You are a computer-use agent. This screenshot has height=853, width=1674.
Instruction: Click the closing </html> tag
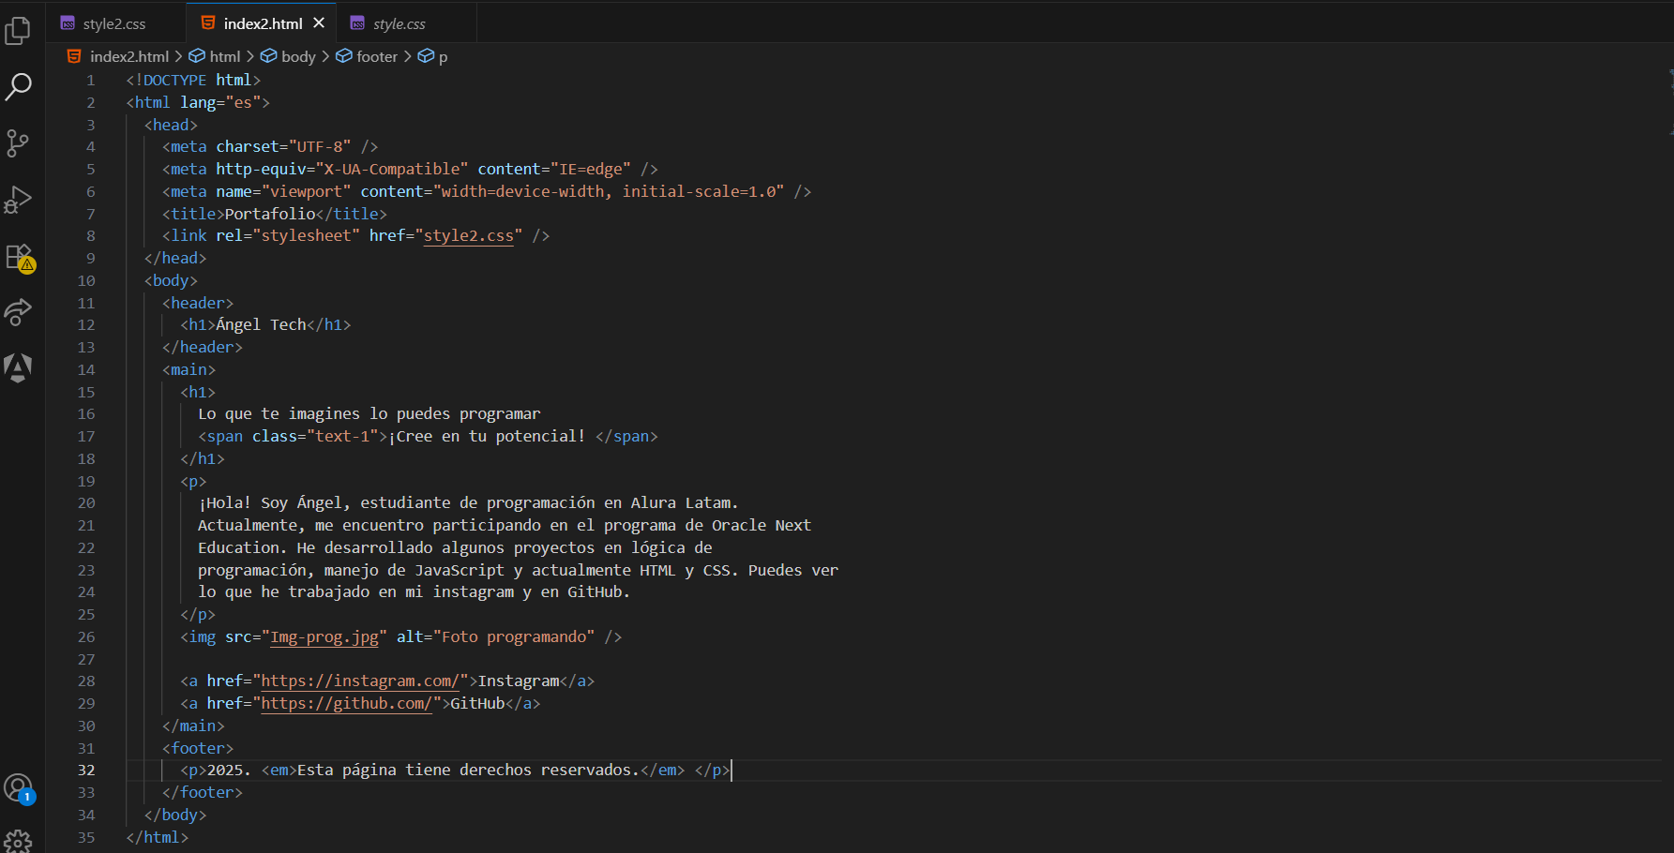pos(158,837)
